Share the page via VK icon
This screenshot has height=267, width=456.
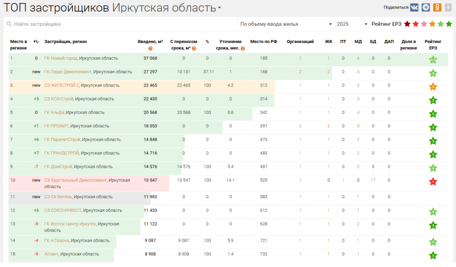click(414, 7)
